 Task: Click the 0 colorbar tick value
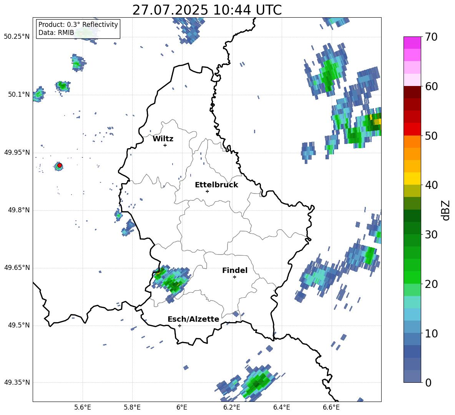point(428,382)
